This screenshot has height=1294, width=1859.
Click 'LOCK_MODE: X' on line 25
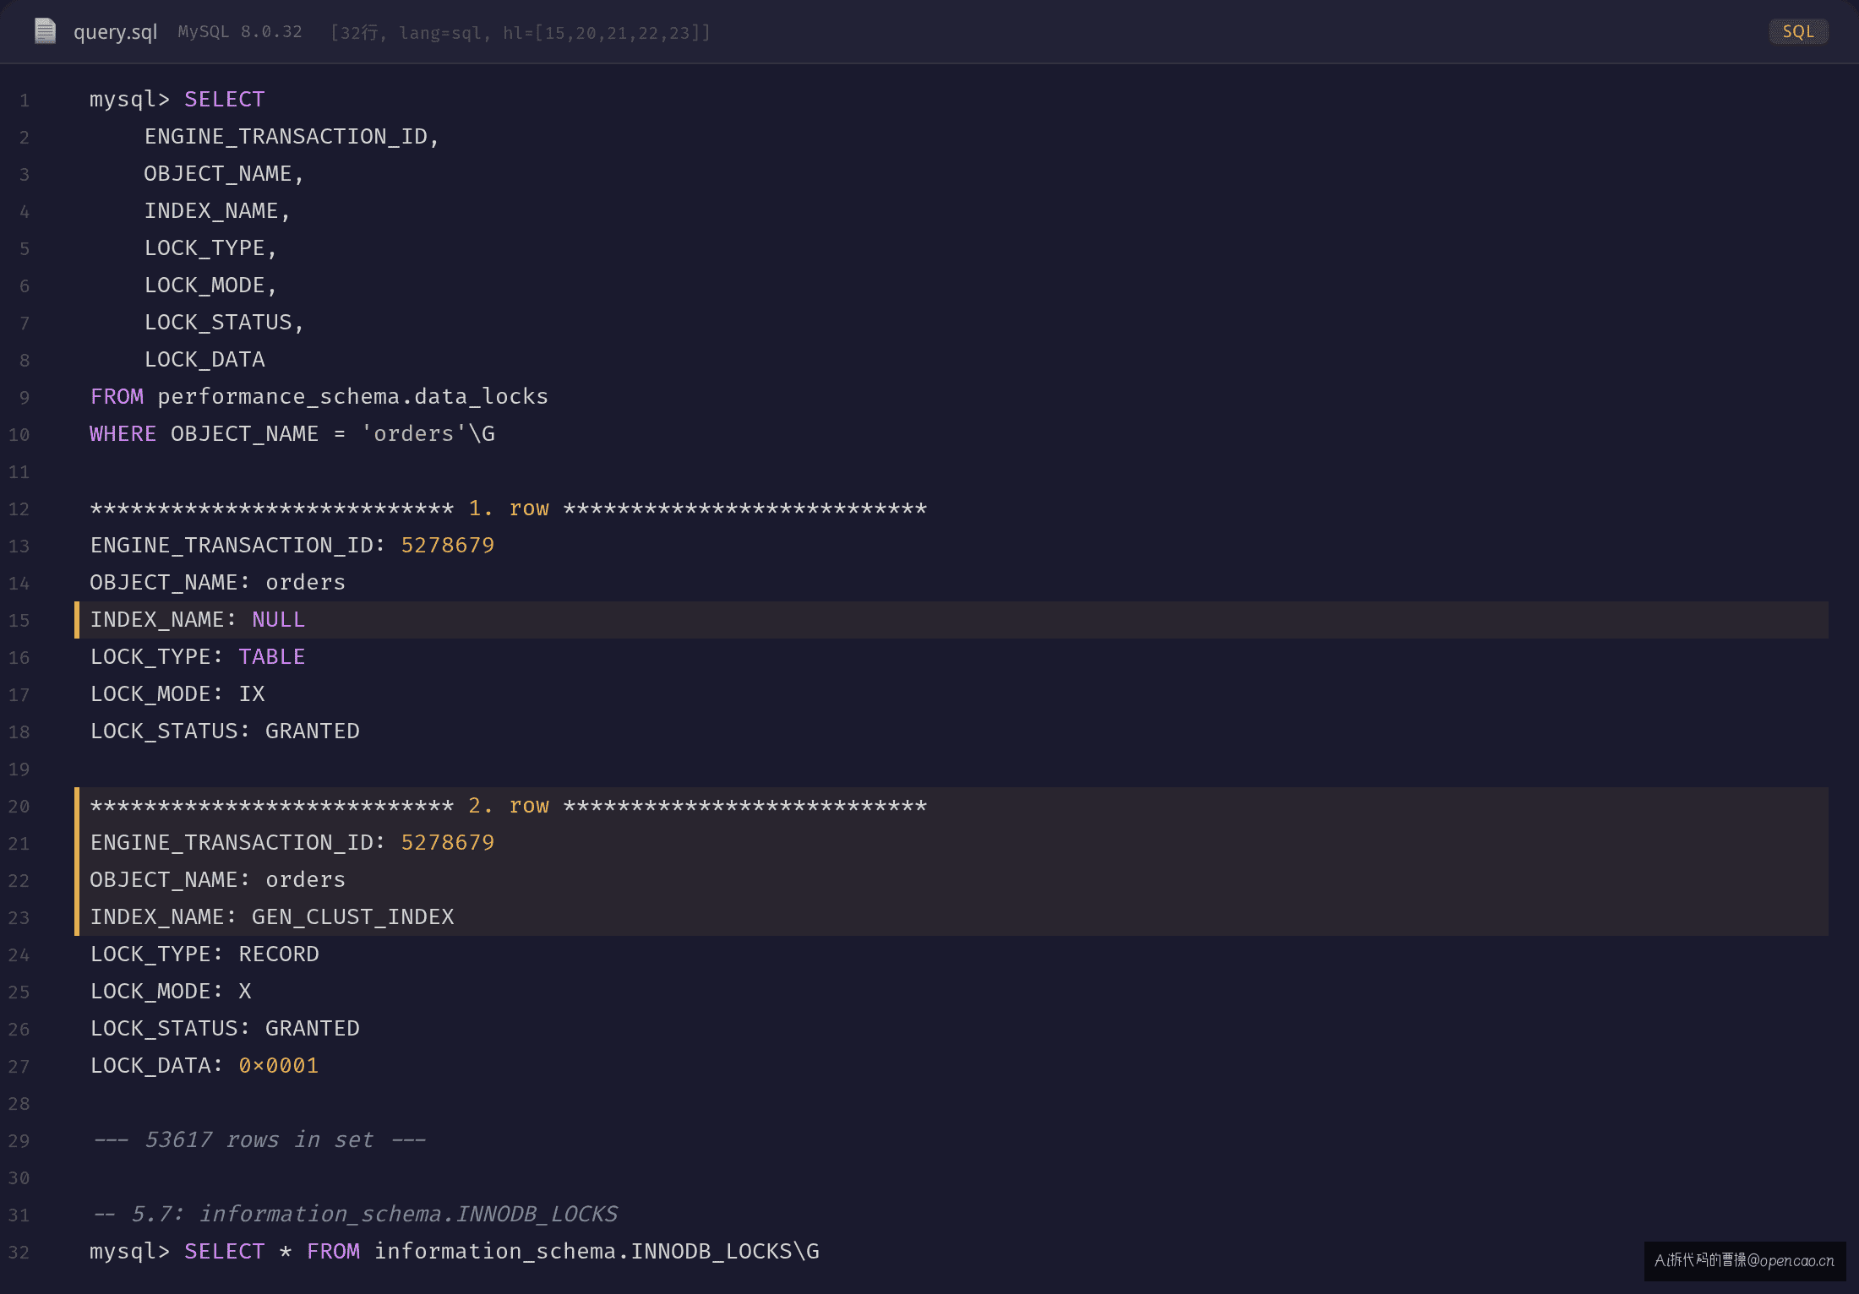[171, 992]
